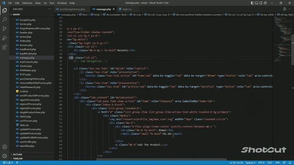This screenshot has width=294, height=165.
Task: Open the Explorer view in activity bar
Action: [5, 10]
